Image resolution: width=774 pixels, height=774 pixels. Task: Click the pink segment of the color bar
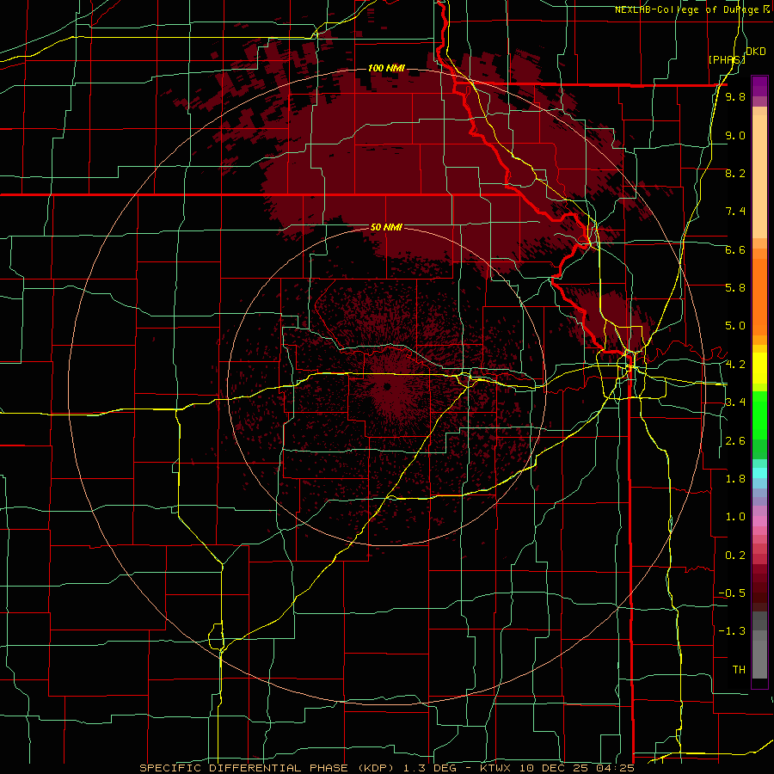click(759, 521)
